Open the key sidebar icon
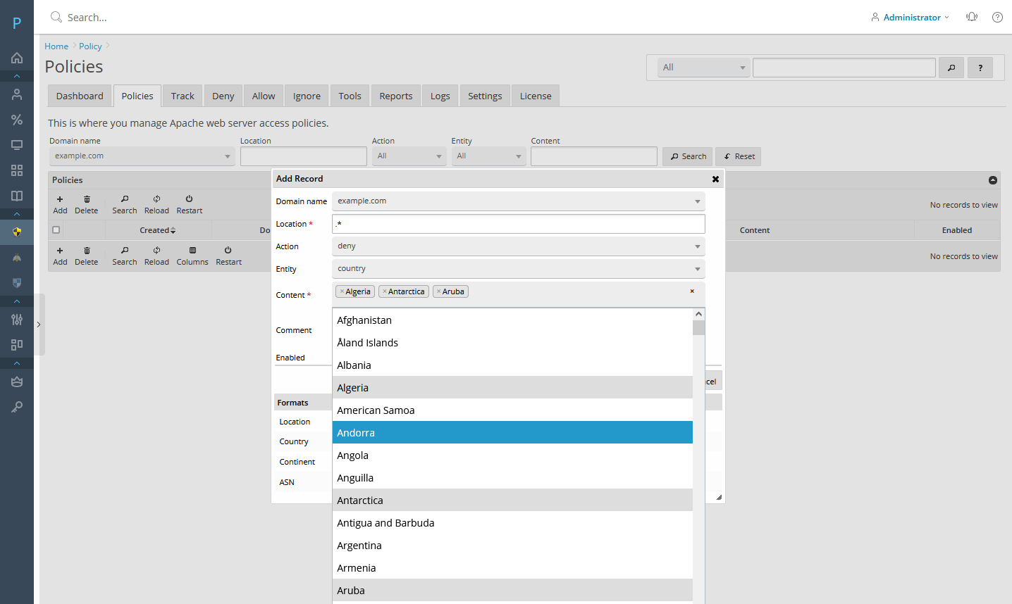This screenshot has height=604, width=1012. 17,407
